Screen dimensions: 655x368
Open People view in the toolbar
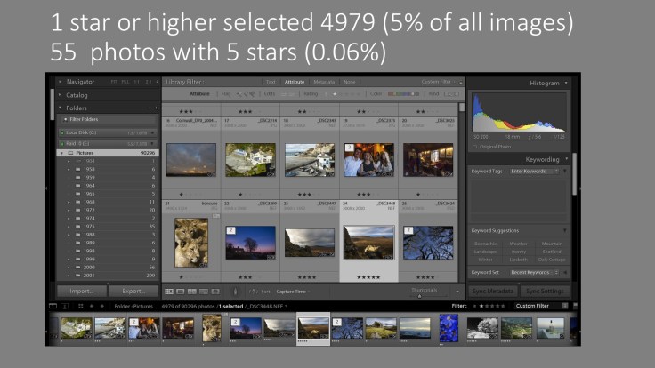(215, 292)
